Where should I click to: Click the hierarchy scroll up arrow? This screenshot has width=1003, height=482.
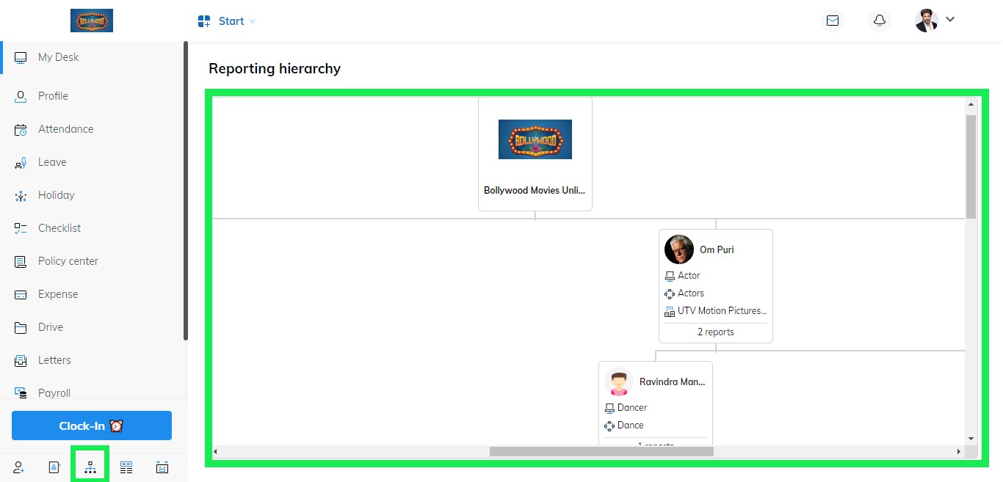(x=971, y=104)
